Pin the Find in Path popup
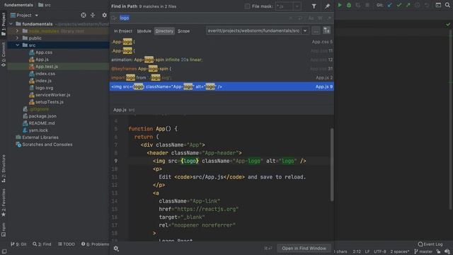The height and width of the screenshot is (255, 453). [327, 6]
